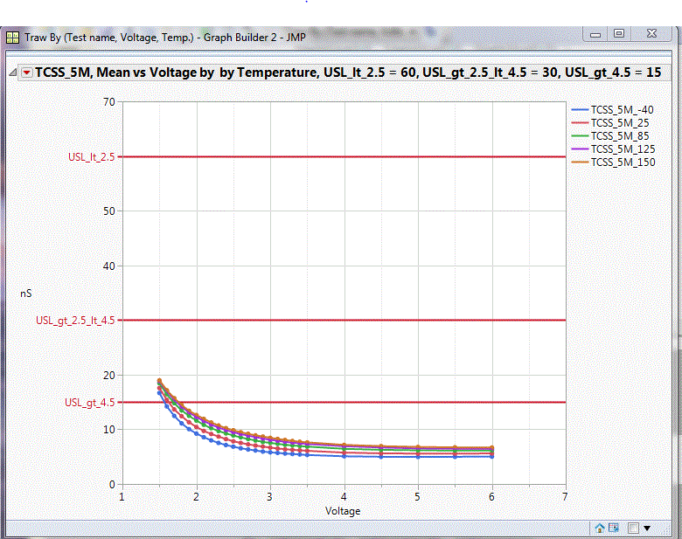Image resolution: width=682 pixels, height=539 pixels.
Task: Select the TCSS_5M_85 legend entry
Action: [x=610, y=136]
